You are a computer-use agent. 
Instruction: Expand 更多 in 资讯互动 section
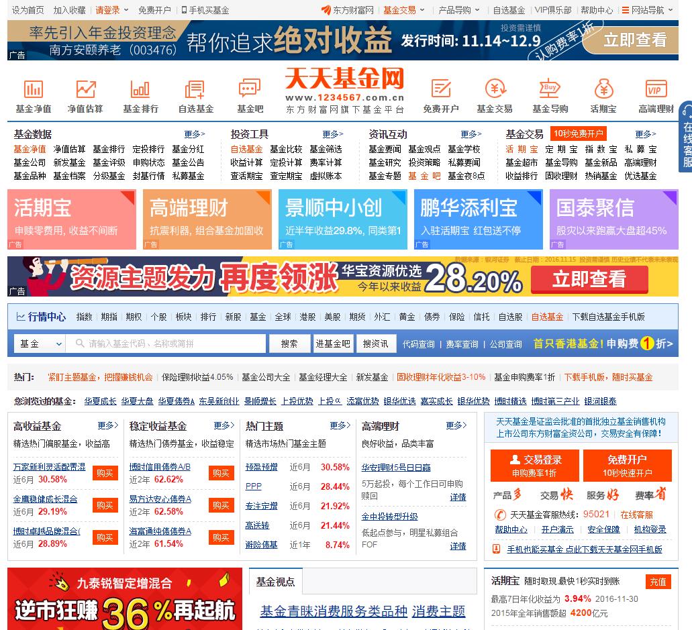[471, 134]
